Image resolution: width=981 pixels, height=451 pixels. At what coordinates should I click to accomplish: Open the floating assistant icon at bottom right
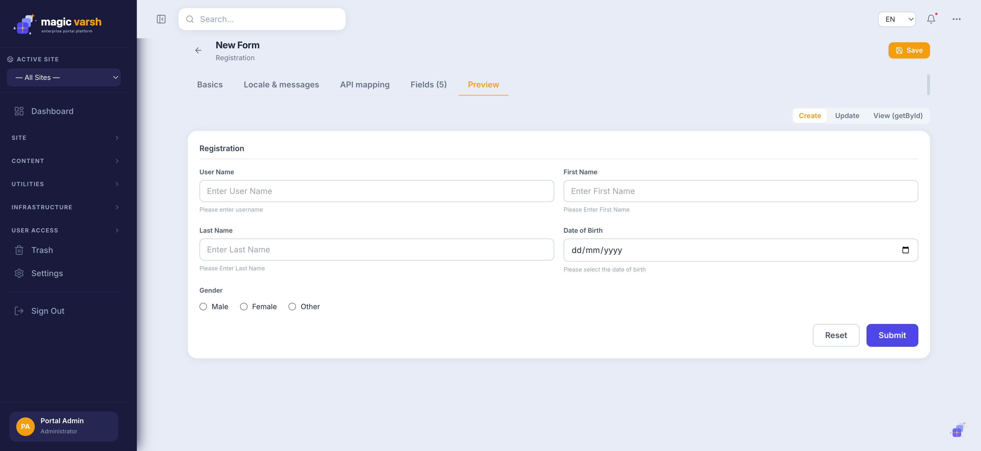pyautogui.click(x=958, y=430)
